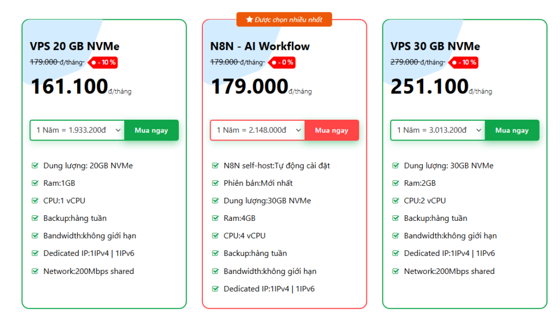The width and height of the screenshot is (560, 316).
Task: Click the CPU:2 vCPU feature text
Action: pyautogui.click(x=424, y=201)
